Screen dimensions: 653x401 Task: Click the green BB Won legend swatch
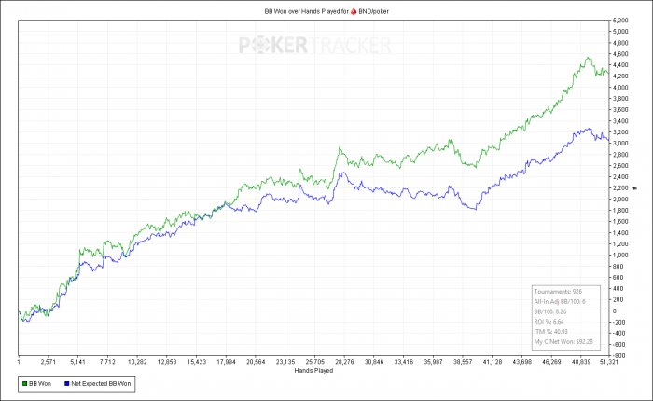click(x=24, y=384)
